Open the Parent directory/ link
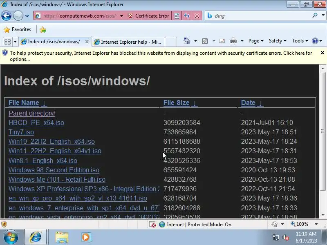 [x=32, y=114]
